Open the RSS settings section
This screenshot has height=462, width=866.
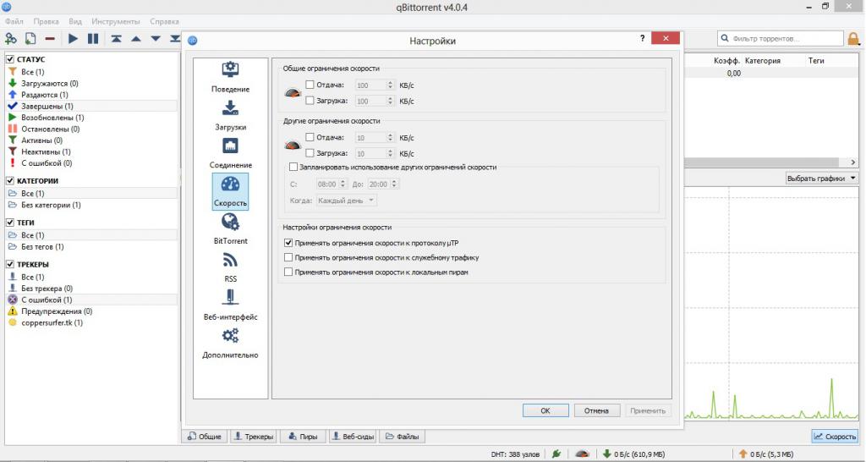230,267
